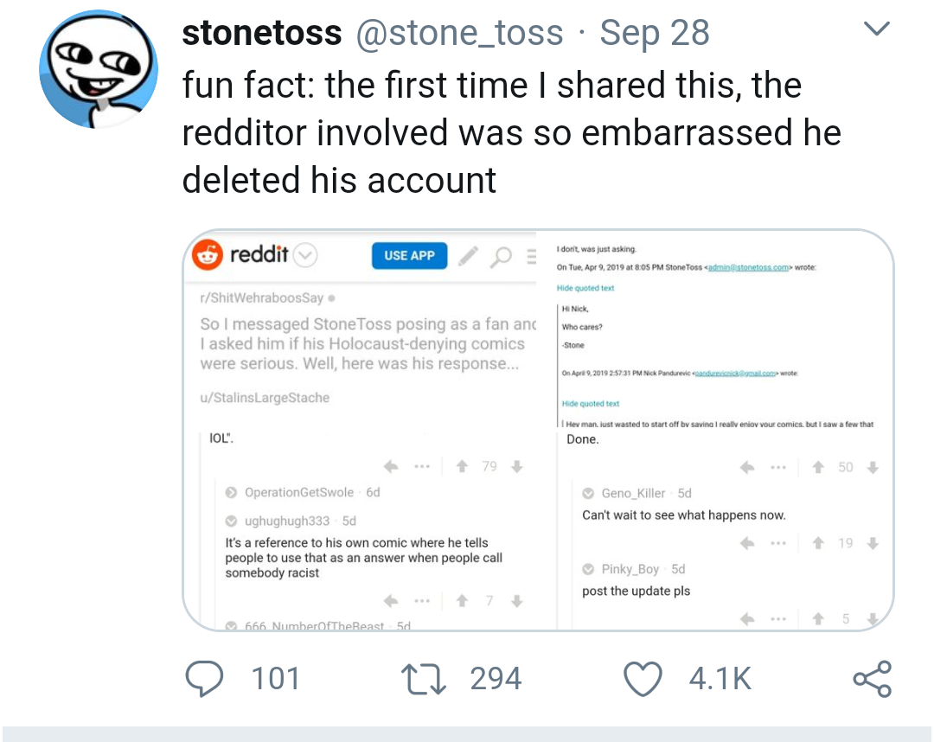This screenshot has height=742, width=934.
Task: Open the attached screenshot image thumbnail
Action: click(538, 430)
